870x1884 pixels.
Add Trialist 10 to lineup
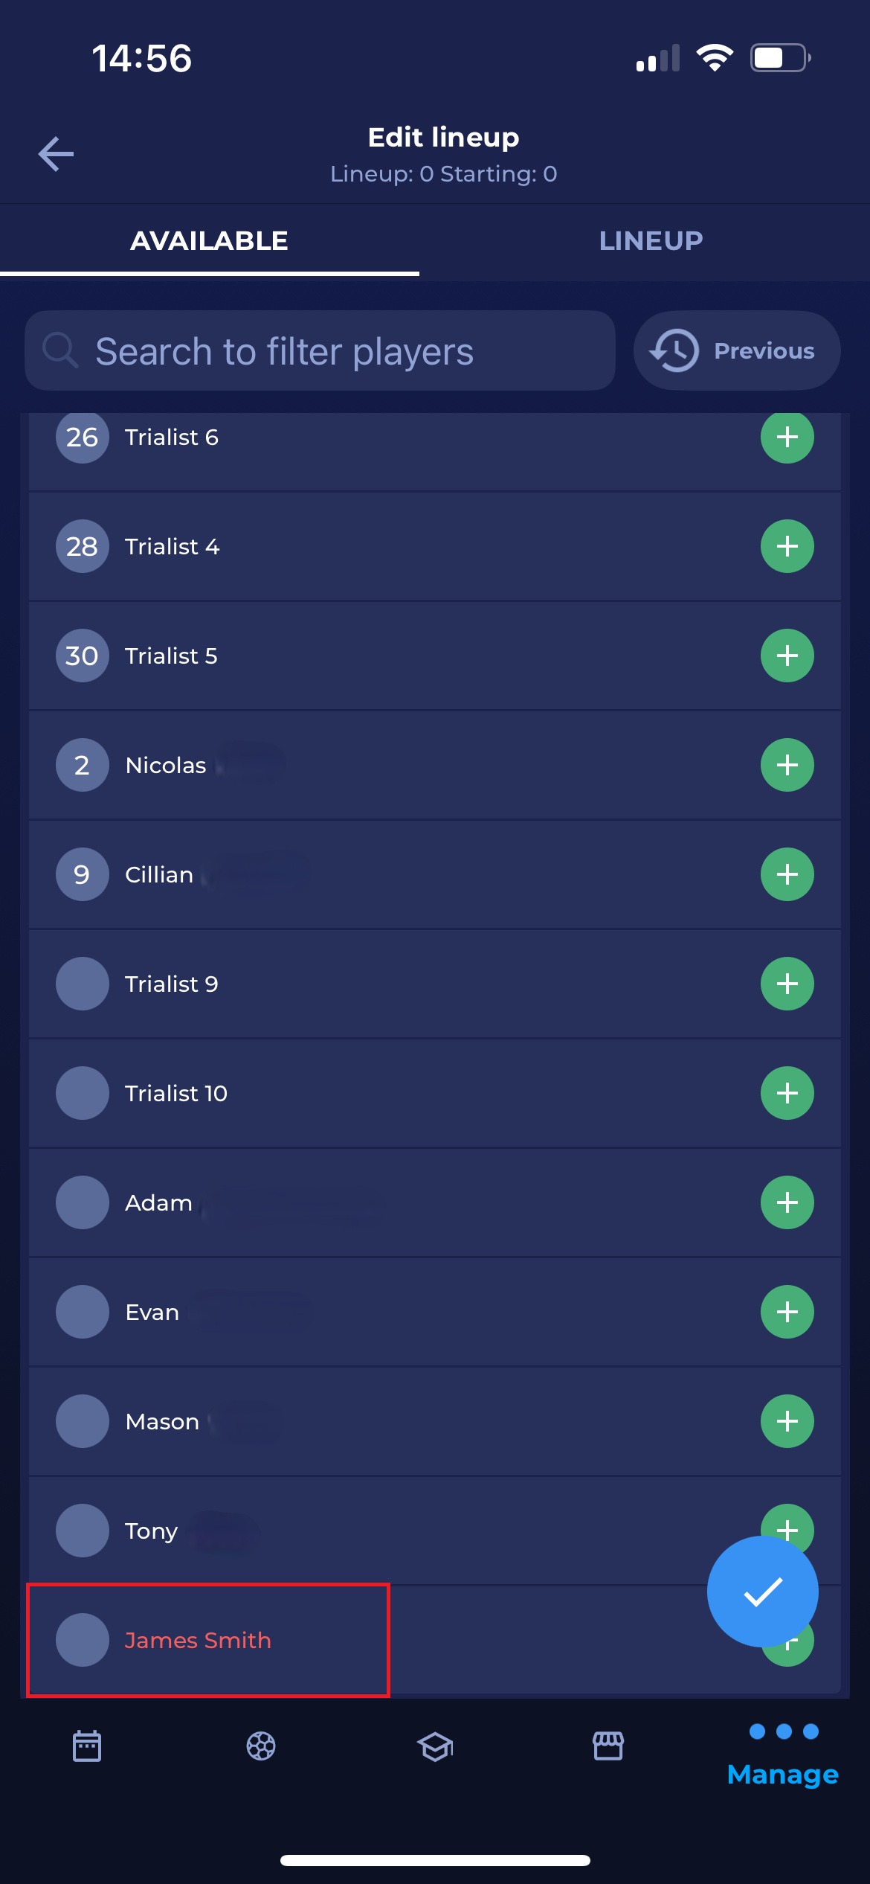[787, 1094]
